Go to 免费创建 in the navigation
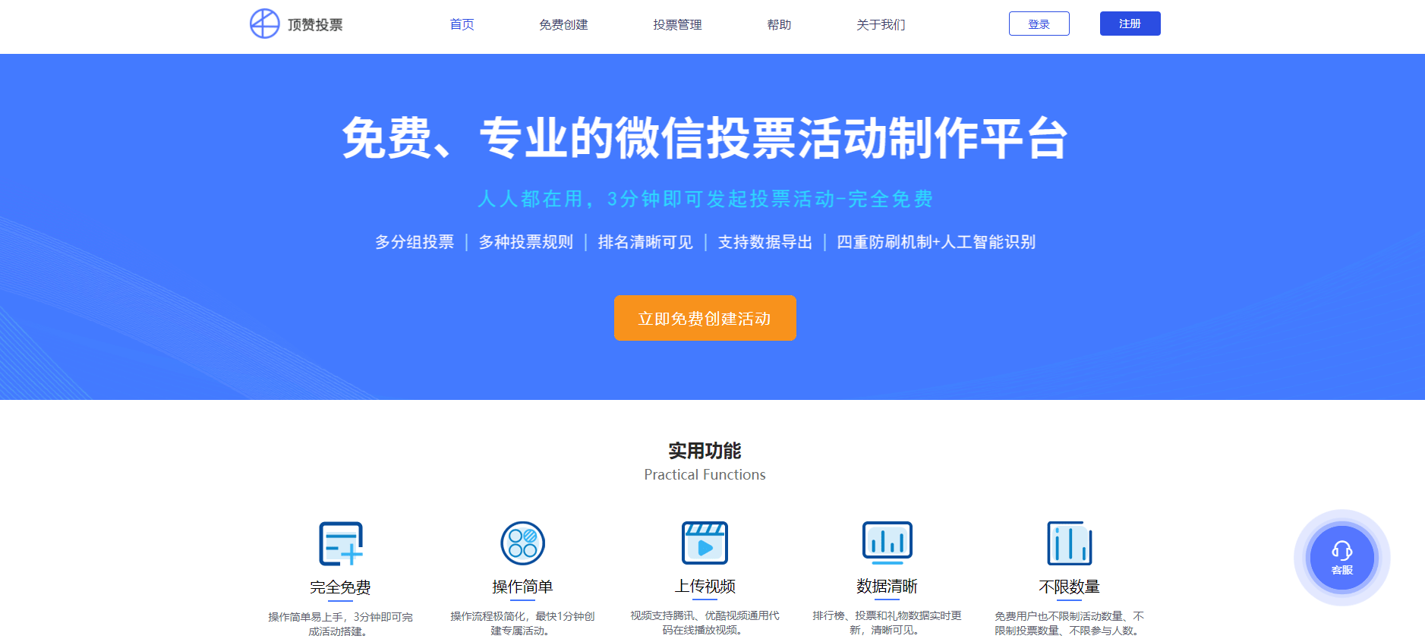 pyautogui.click(x=563, y=24)
